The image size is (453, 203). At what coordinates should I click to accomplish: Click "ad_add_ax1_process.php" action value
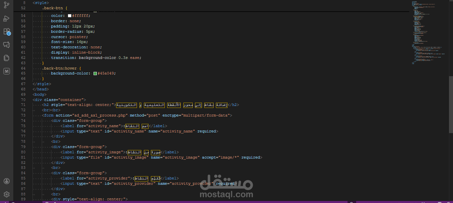tap(100, 116)
